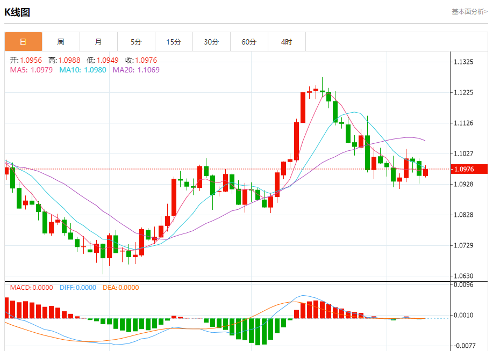Click the 1.0630 price axis label
The image size is (493, 351).
pos(463,276)
